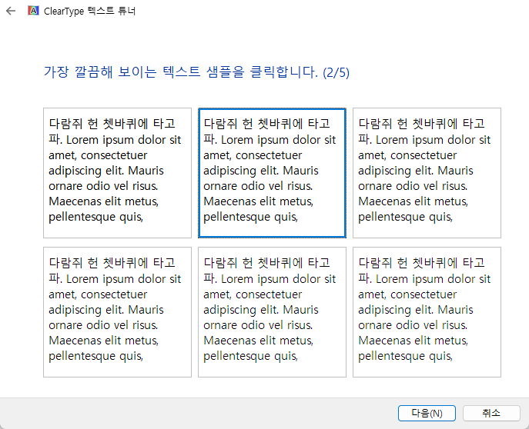Click the ClearType 텍스트 튜너 title text
Image resolution: width=529 pixels, height=429 pixels.
click(90, 11)
